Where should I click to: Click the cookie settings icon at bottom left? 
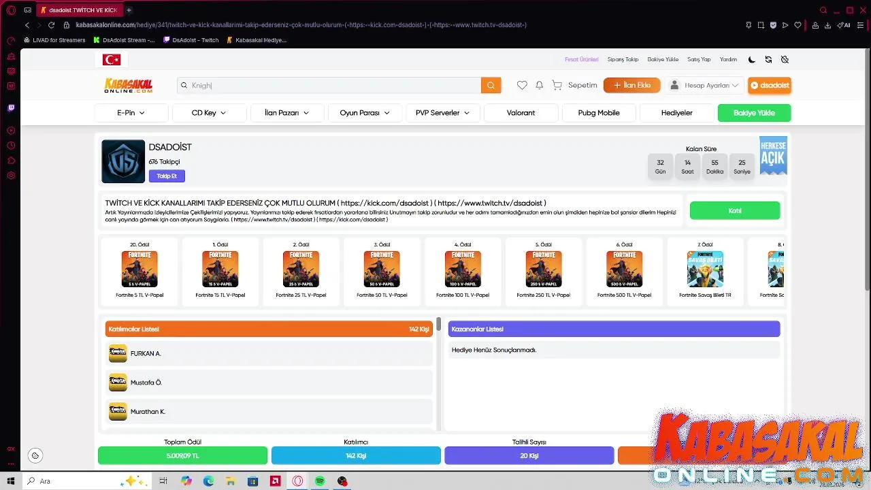pyautogui.click(x=35, y=455)
